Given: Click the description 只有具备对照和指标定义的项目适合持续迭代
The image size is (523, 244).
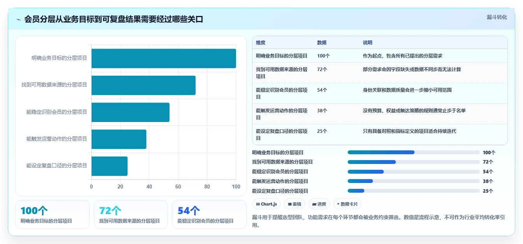Looking at the screenshot, I should tap(409, 131).
